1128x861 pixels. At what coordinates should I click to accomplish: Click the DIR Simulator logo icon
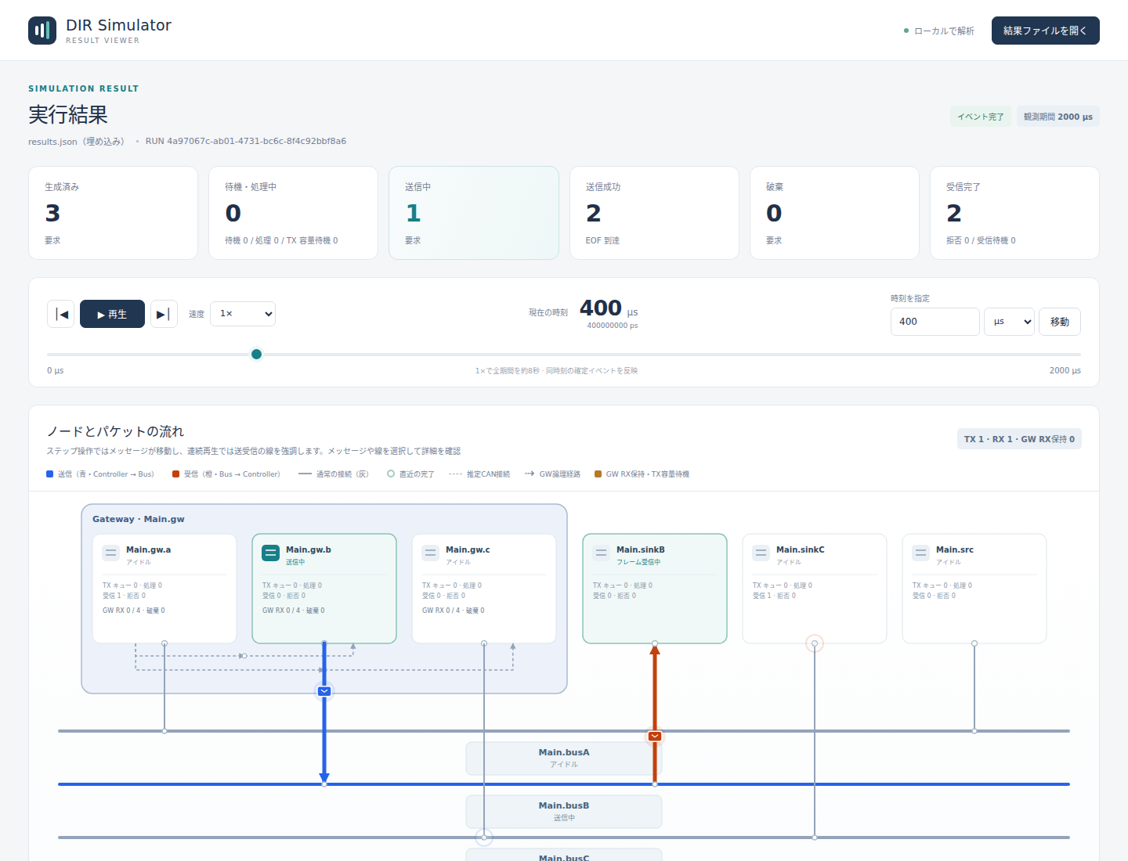point(42,31)
